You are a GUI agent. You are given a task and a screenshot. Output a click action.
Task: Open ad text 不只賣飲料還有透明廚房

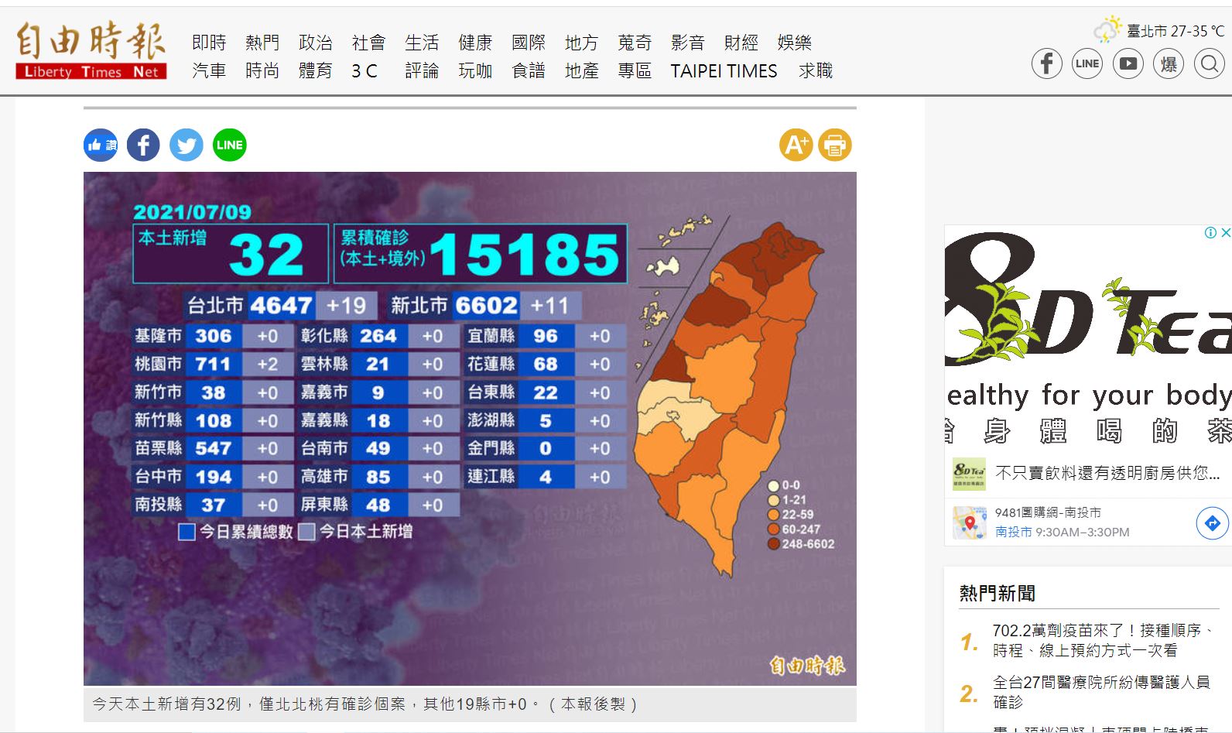(1107, 473)
